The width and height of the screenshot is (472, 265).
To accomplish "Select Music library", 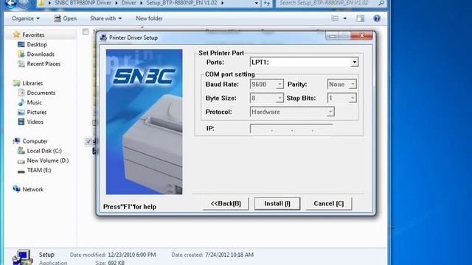I will click(35, 102).
